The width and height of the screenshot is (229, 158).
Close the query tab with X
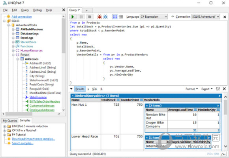tap(225, 17)
